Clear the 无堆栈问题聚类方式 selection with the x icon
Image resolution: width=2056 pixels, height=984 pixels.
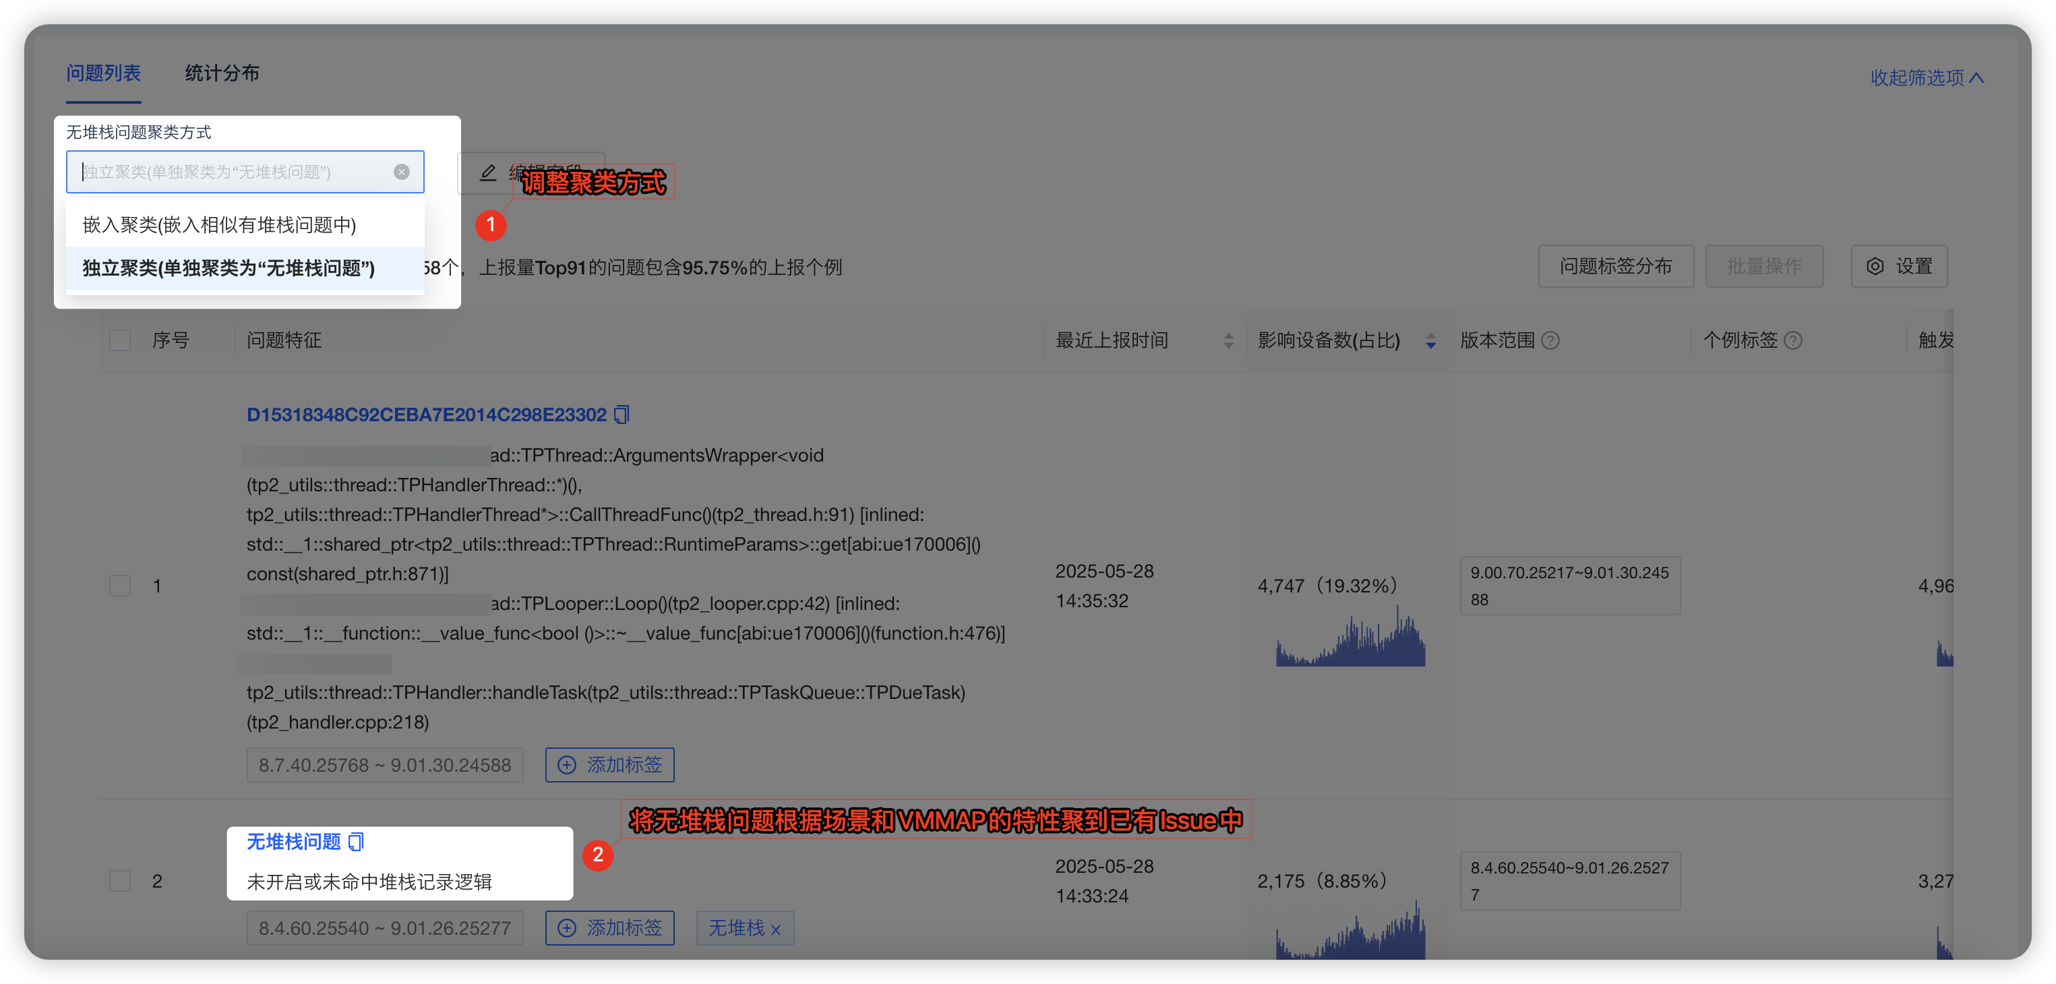pos(402,172)
